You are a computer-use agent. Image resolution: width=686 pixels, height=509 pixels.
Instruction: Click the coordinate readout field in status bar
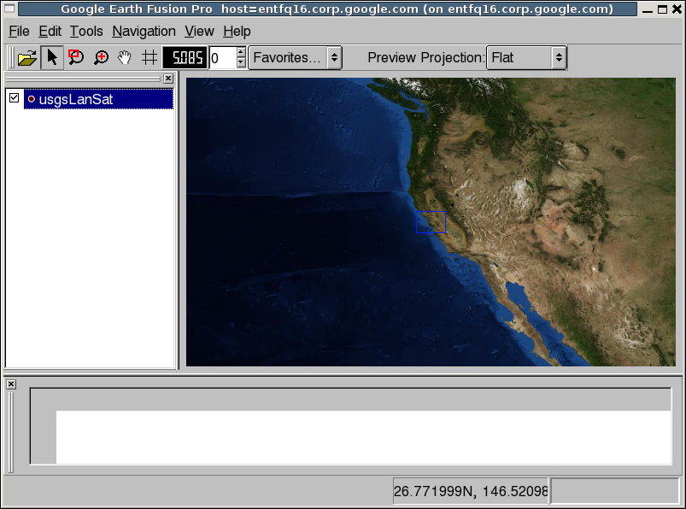pyautogui.click(x=468, y=490)
